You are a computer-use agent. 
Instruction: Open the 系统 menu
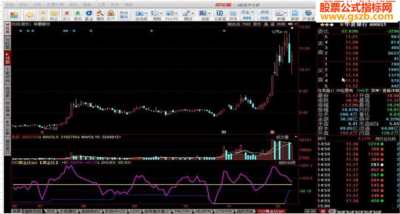[x=10, y=4]
